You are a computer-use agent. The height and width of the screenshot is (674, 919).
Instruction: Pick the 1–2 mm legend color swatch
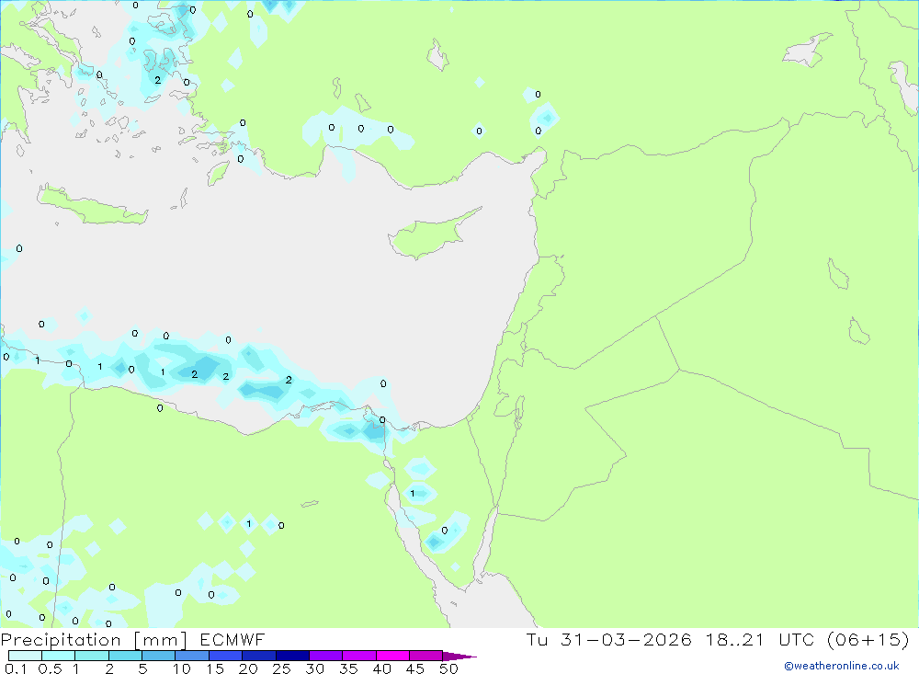(x=92, y=656)
